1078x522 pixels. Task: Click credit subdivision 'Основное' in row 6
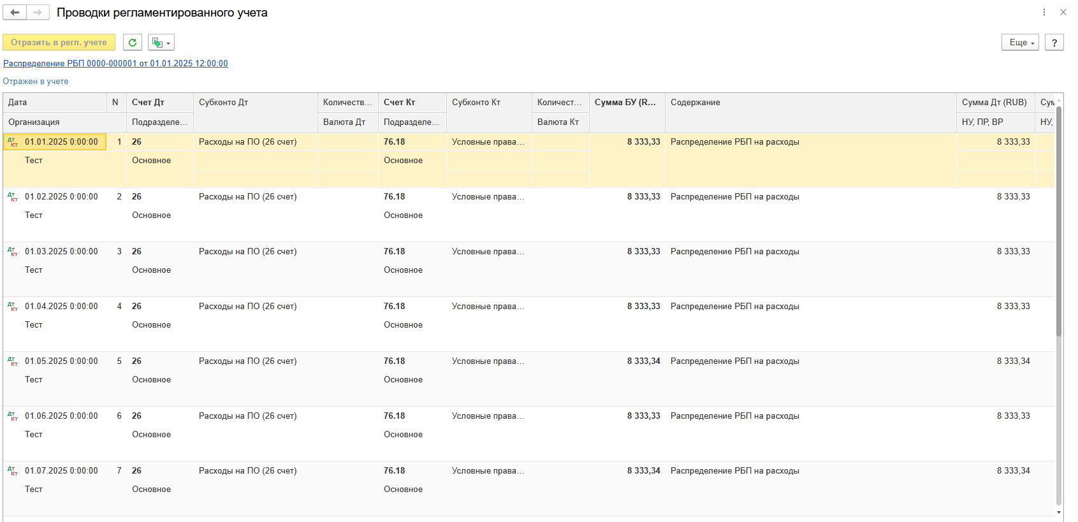[403, 434]
